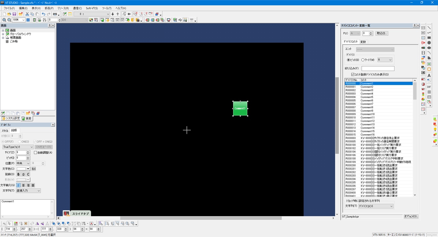Select the Text tool 'A' icon
438x237 pixels.
pos(429,75)
